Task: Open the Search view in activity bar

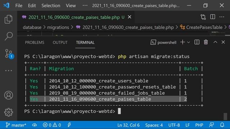Action: pos(9,36)
